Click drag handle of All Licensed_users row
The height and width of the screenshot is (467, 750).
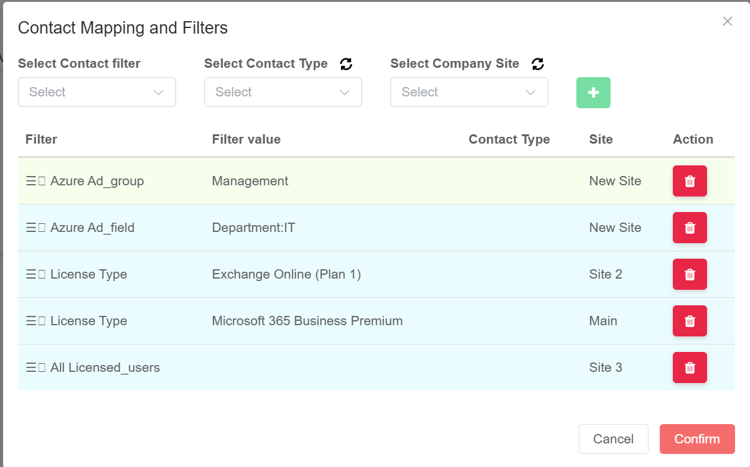(35, 368)
